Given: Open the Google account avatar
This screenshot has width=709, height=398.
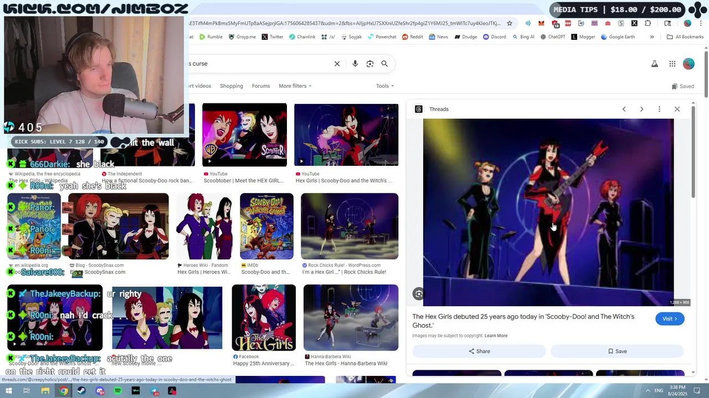Looking at the screenshot, I should [x=689, y=64].
